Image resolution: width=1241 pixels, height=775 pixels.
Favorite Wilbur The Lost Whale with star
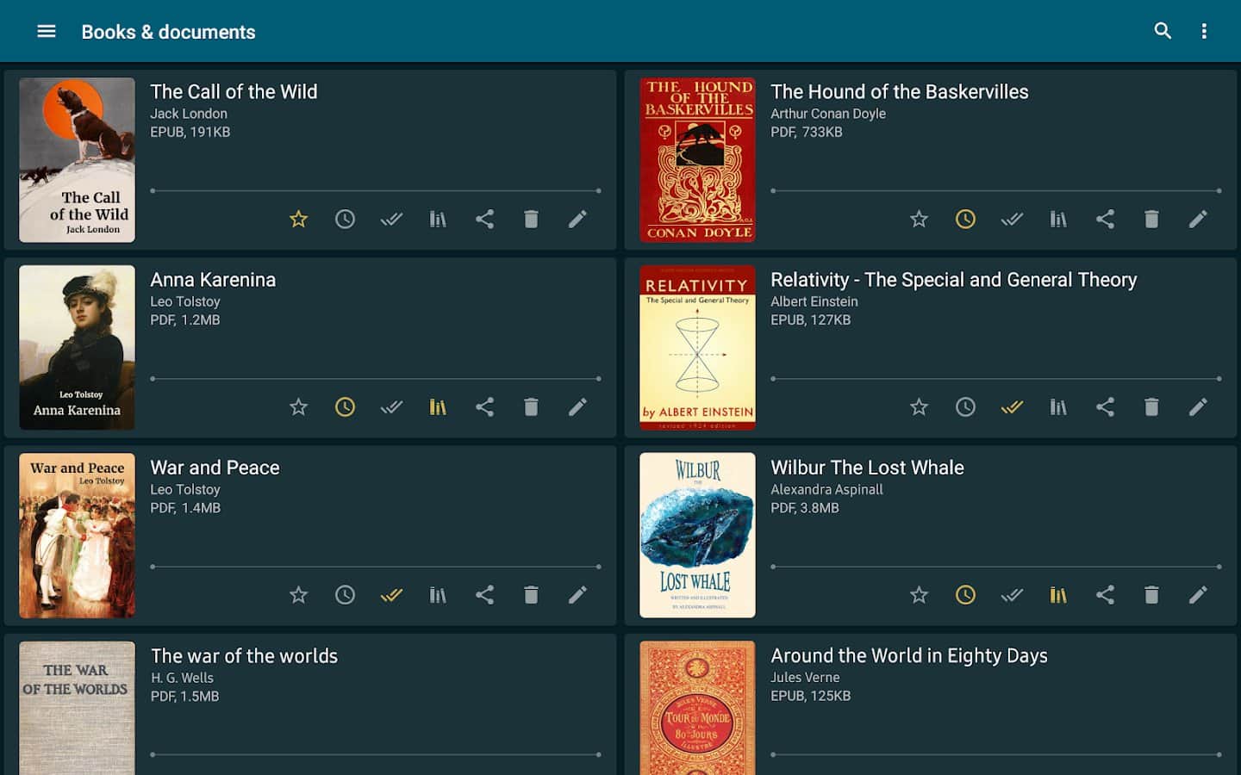[x=919, y=595]
